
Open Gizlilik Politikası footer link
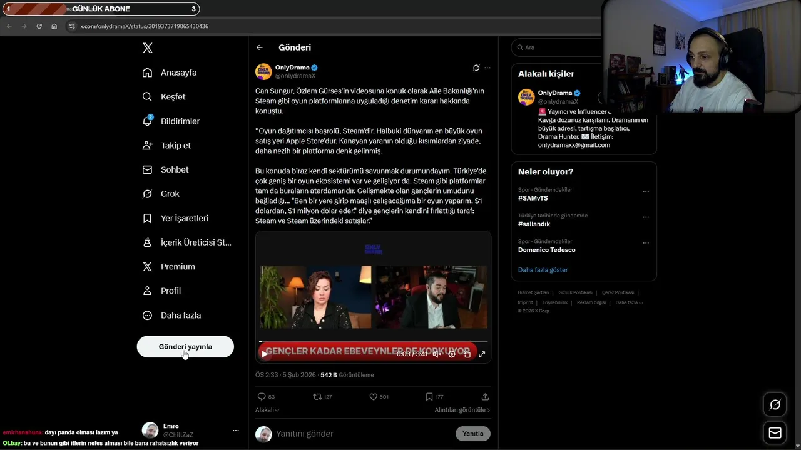(x=575, y=292)
